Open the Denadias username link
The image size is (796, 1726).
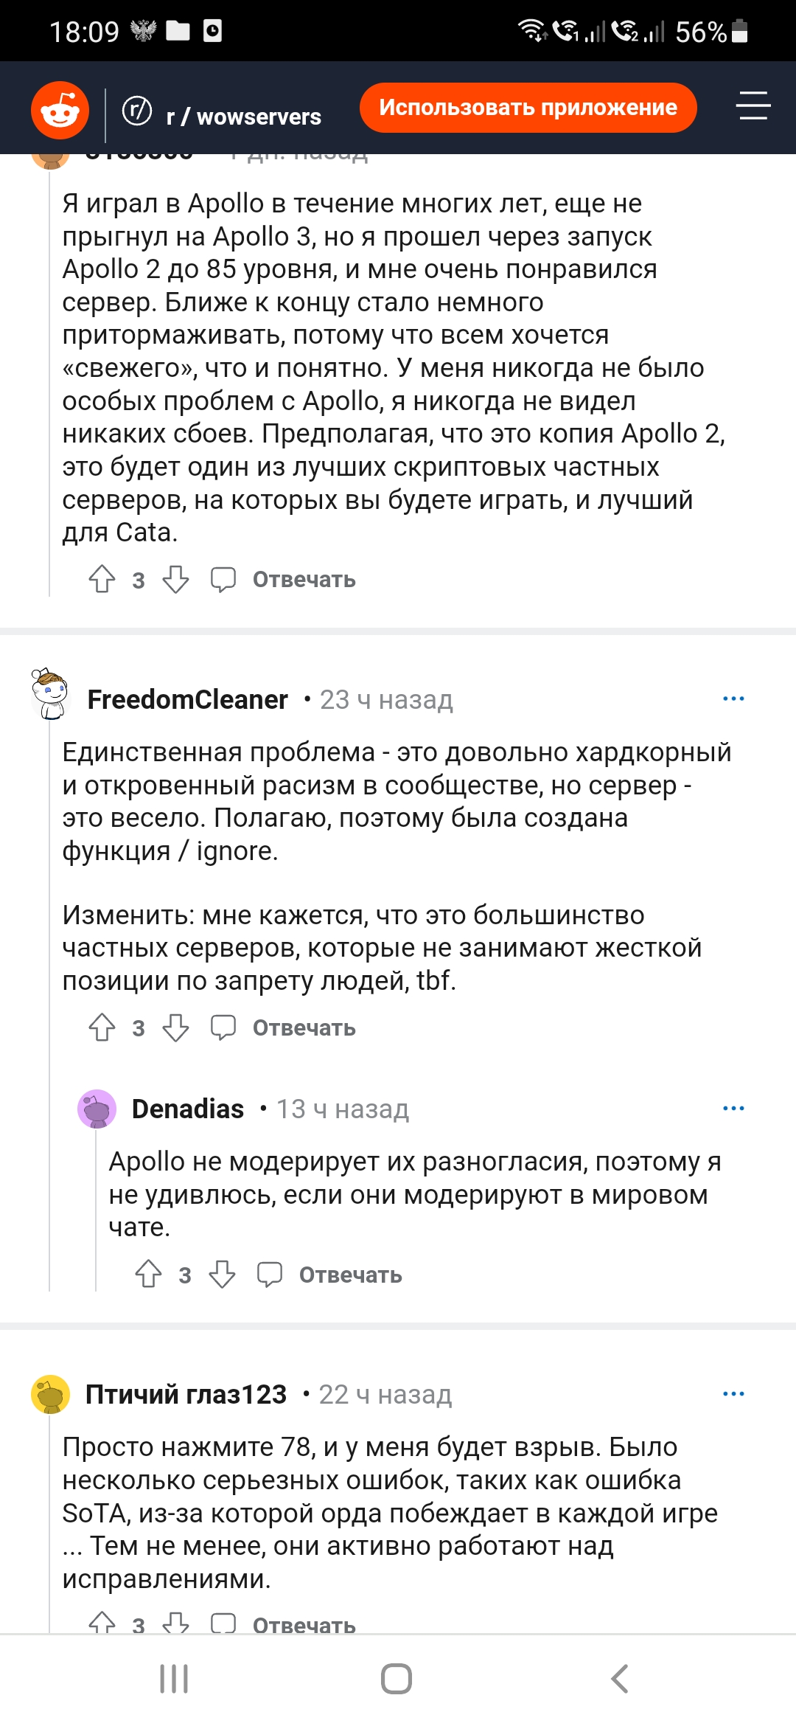click(x=188, y=1109)
